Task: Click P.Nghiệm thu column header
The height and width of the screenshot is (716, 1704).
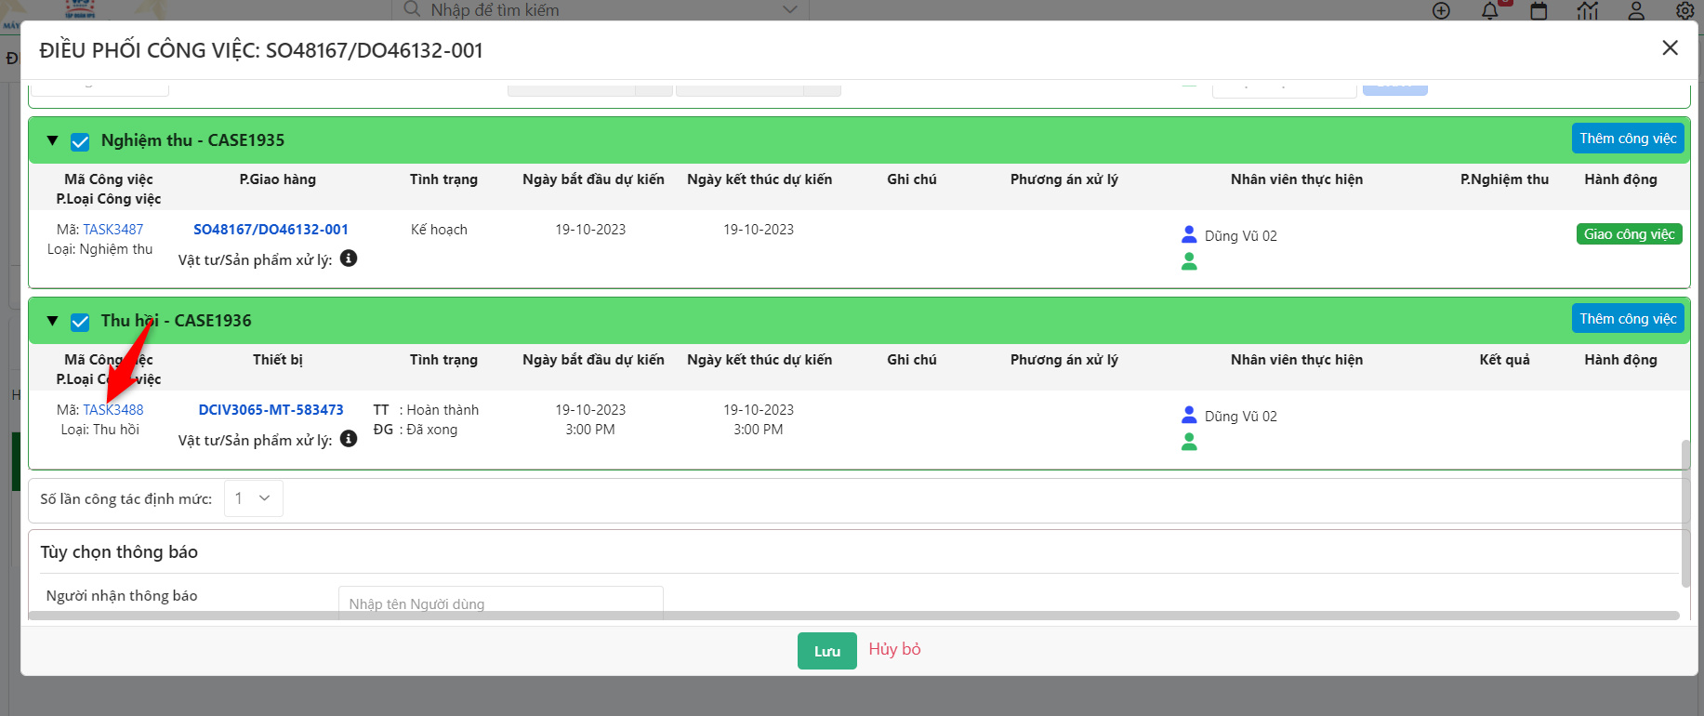Action: click(x=1504, y=179)
